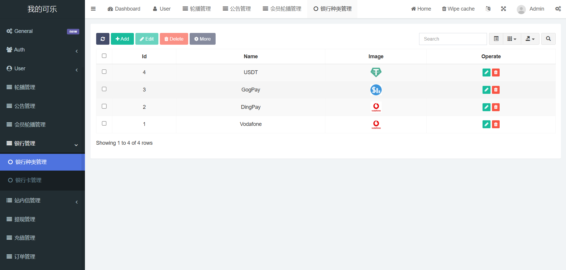Viewport: 566px width, 270px height.
Task: Click the edit pencil icon for USDT
Action: [486, 72]
